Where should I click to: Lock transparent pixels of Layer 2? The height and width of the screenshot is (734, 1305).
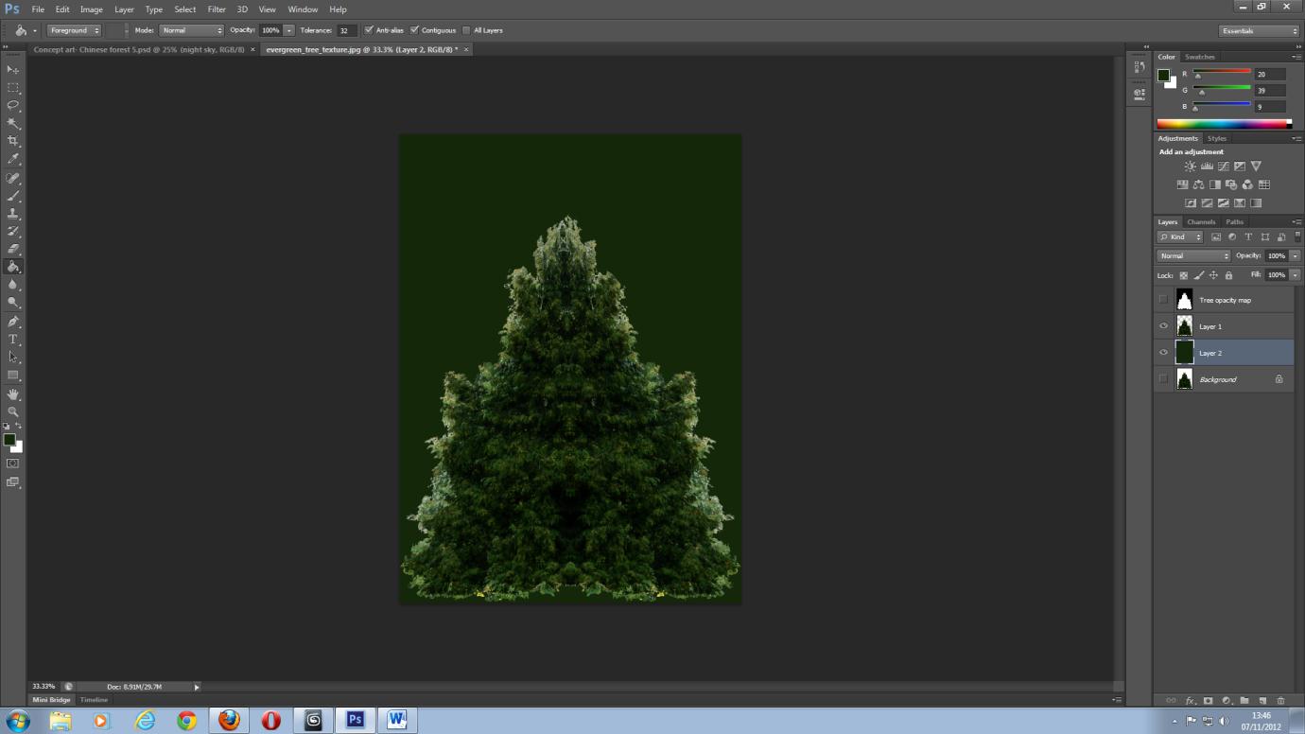tap(1183, 274)
